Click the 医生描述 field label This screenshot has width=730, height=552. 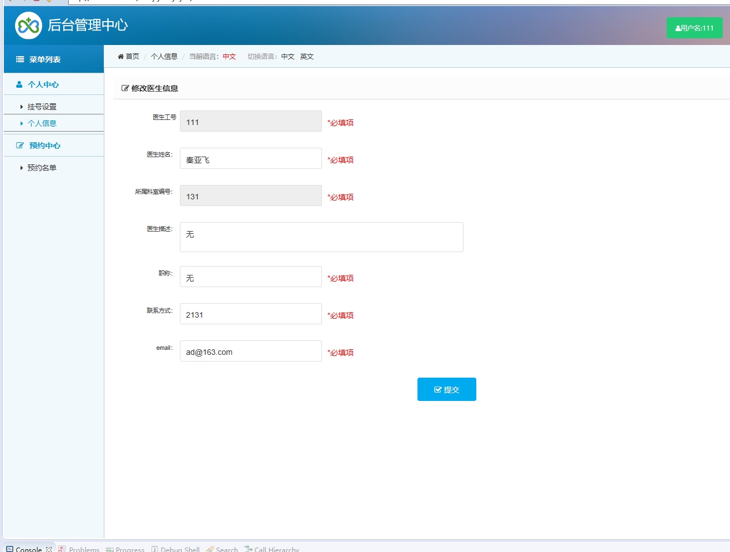point(160,229)
